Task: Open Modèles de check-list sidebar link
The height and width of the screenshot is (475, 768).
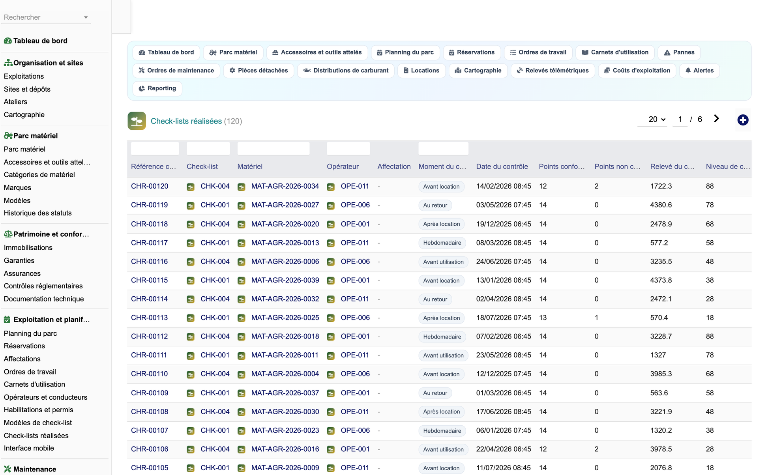Action: (x=38, y=423)
